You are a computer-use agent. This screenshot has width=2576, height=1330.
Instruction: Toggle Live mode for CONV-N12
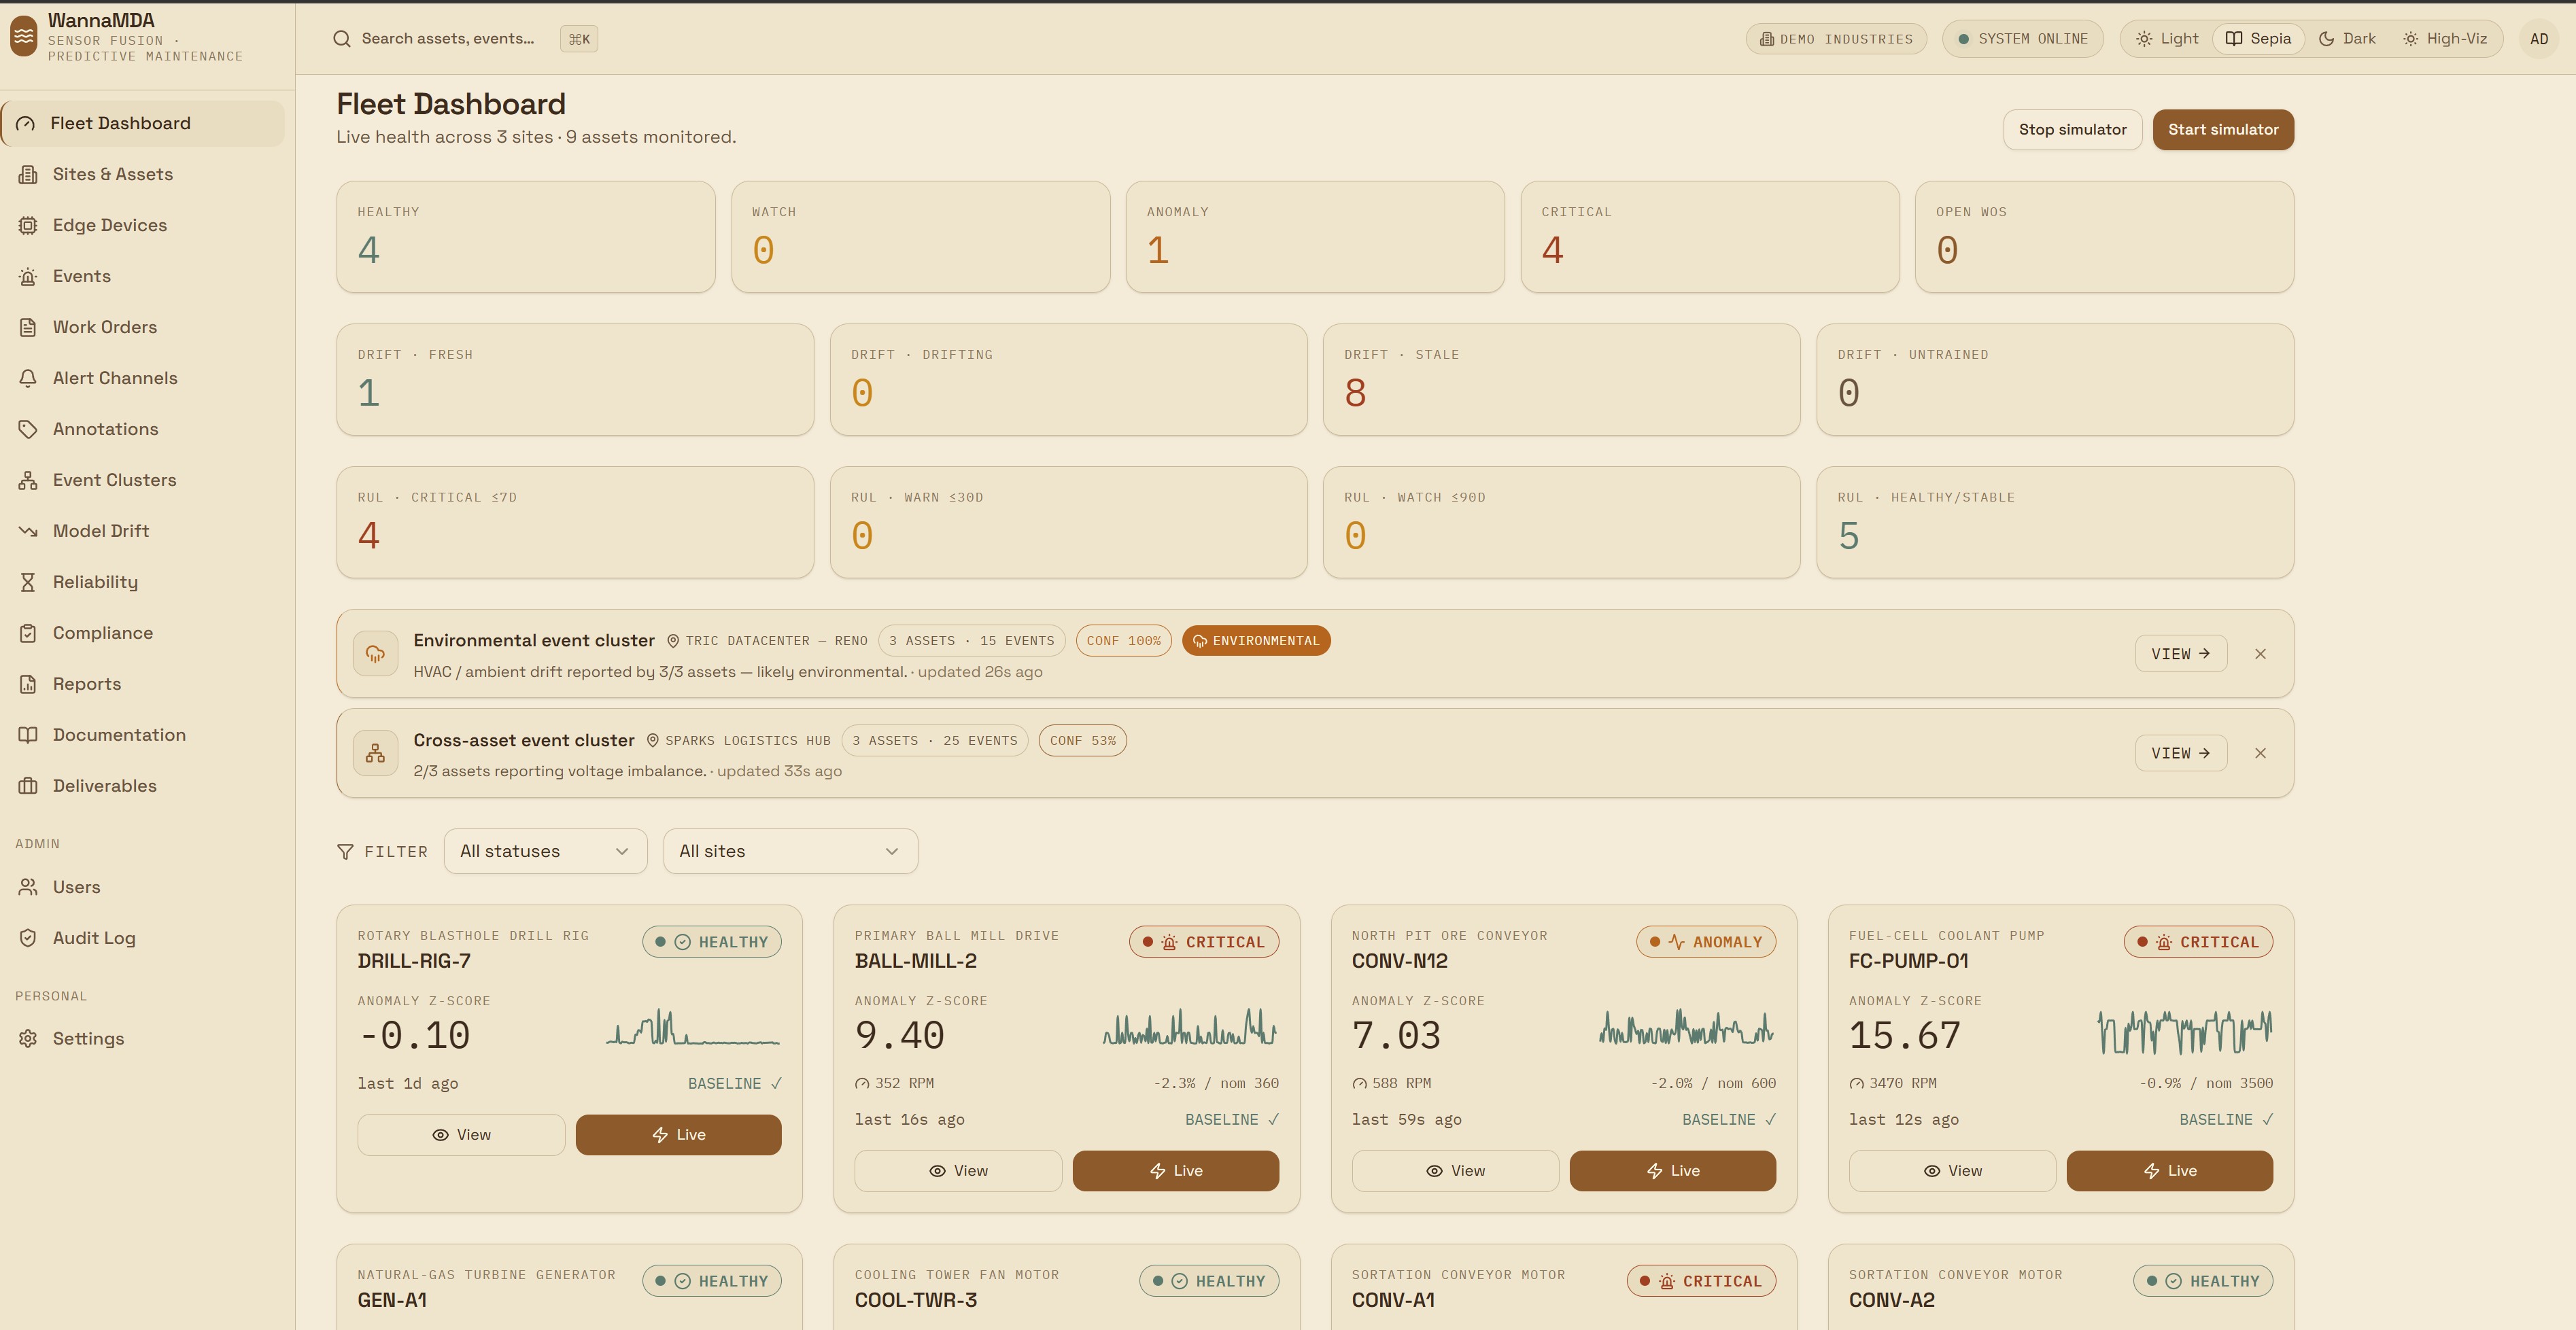[x=1672, y=1171]
